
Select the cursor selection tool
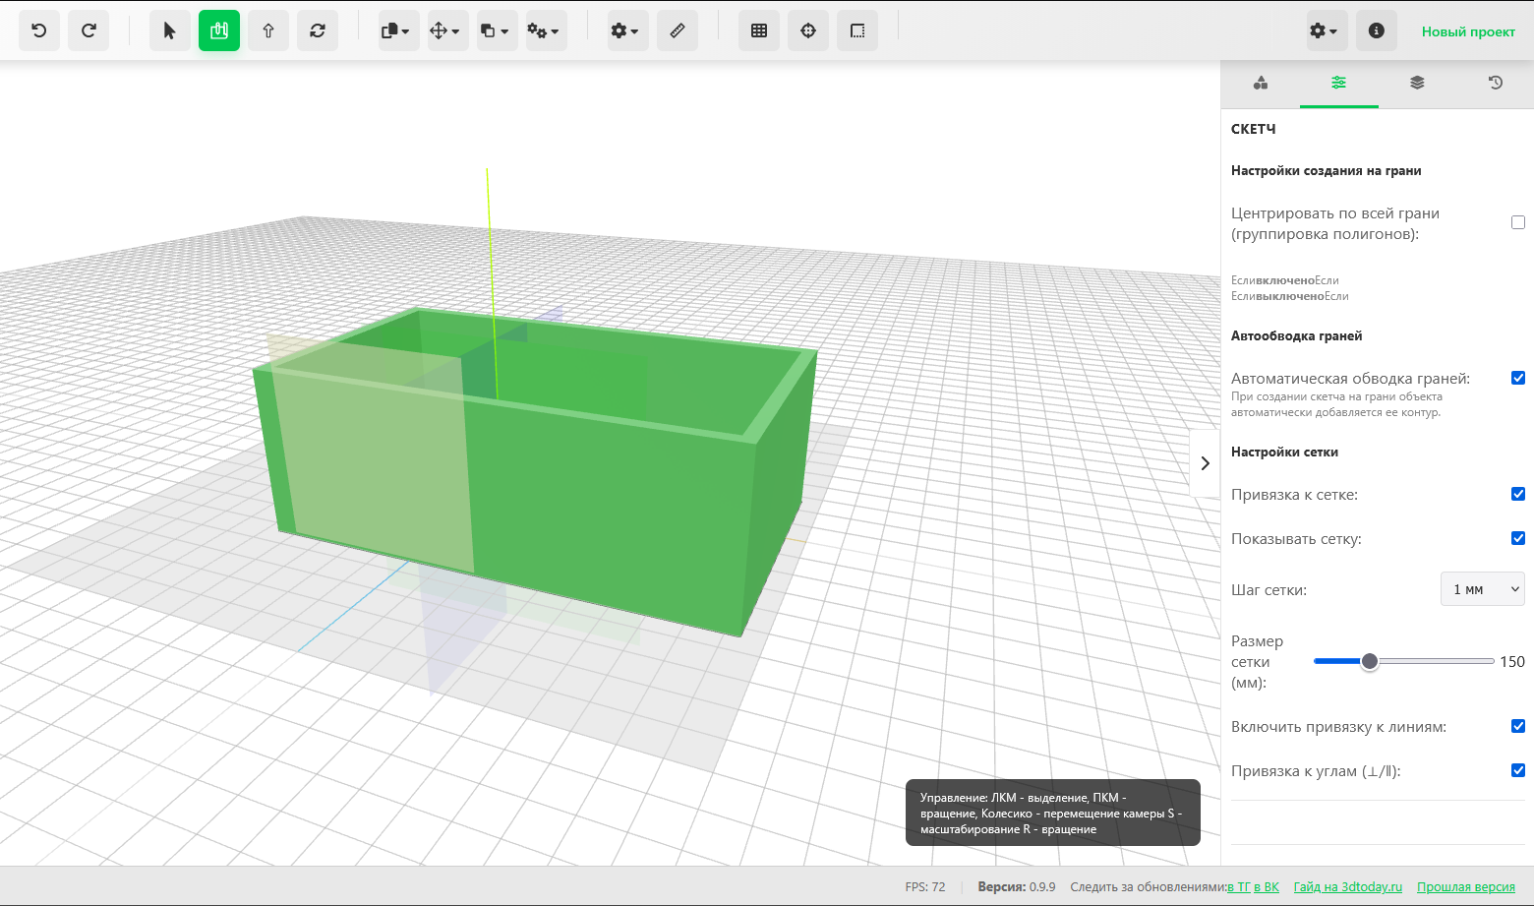170,30
